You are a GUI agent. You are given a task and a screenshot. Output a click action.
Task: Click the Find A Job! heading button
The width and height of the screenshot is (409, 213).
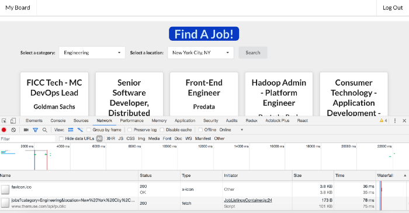point(204,34)
